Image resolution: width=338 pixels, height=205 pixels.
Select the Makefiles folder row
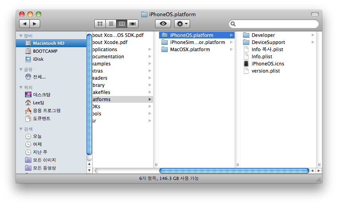click(122, 92)
